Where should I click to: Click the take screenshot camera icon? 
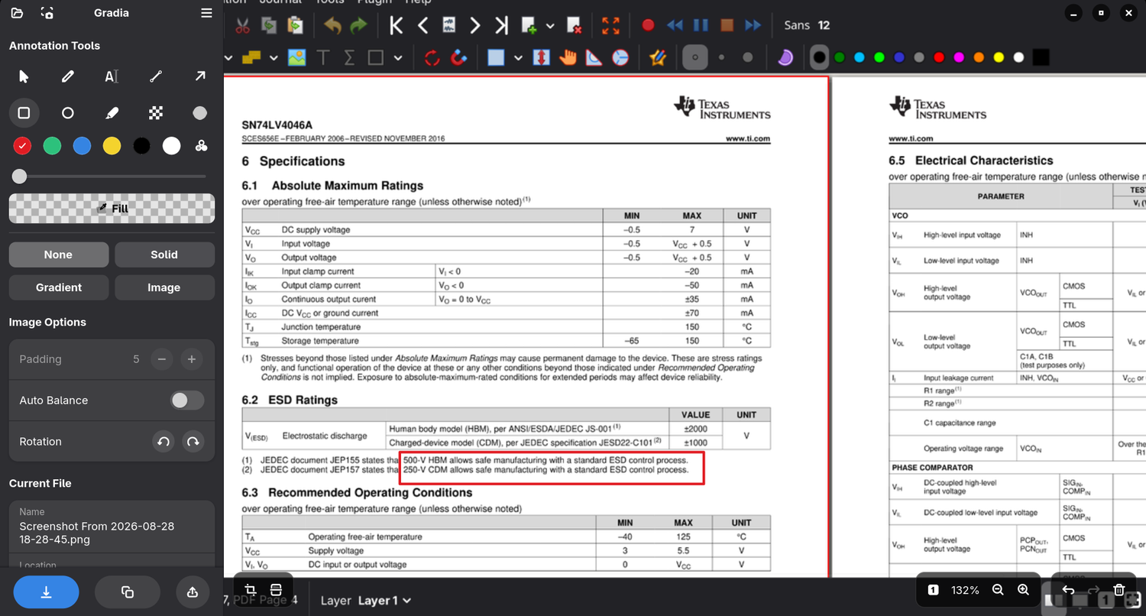pos(47,13)
